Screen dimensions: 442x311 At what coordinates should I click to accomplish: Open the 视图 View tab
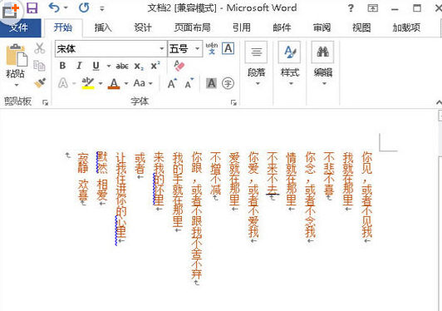361,27
